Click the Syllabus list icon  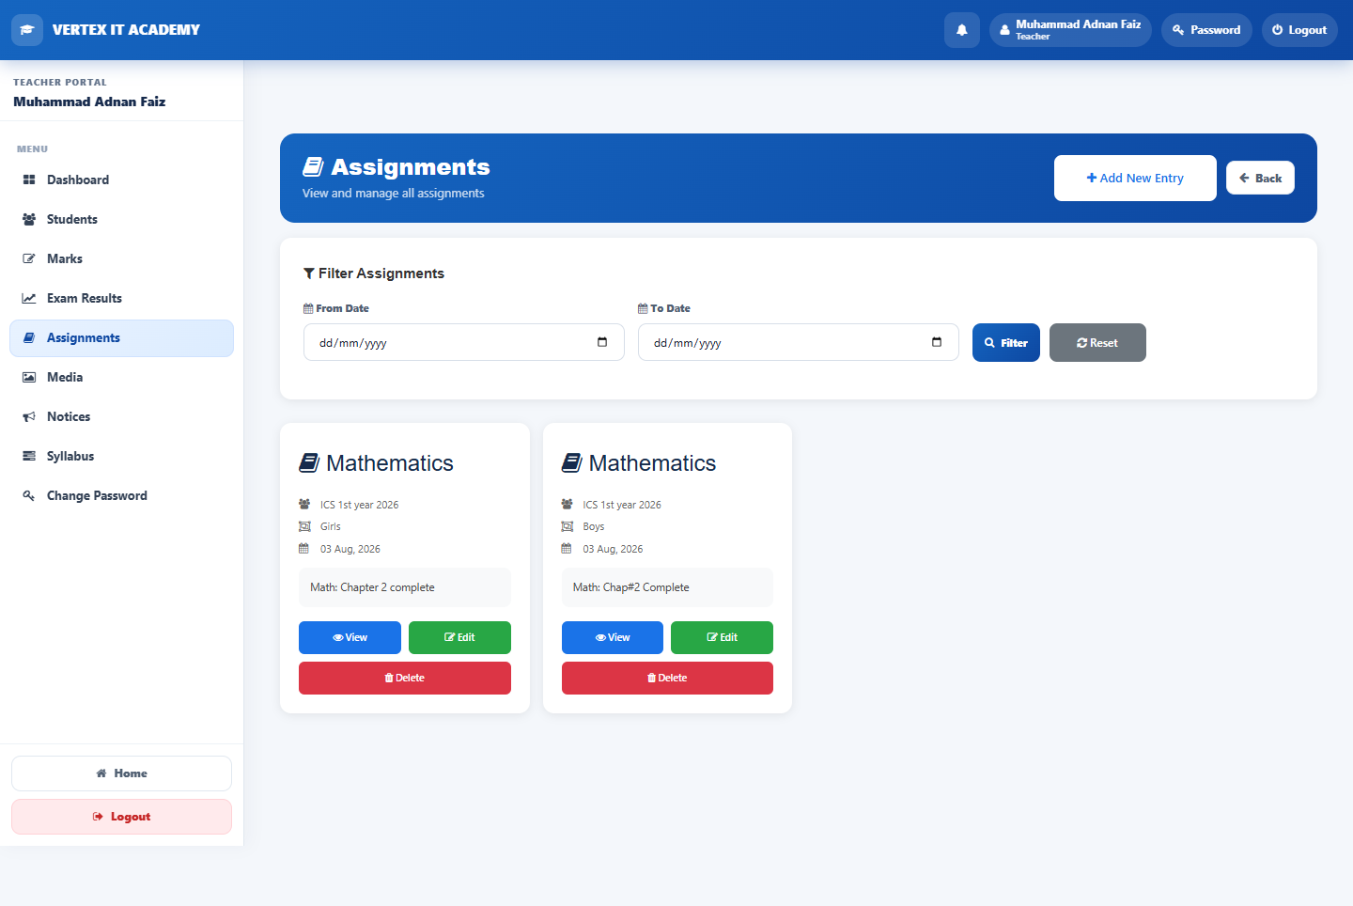29,456
